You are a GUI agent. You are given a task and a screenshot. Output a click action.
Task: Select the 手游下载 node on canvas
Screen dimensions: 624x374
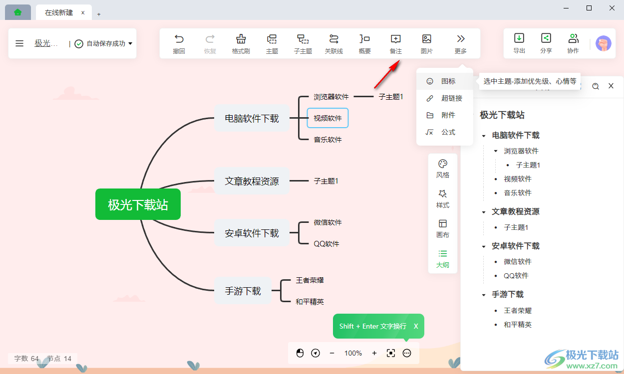(243, 291)
